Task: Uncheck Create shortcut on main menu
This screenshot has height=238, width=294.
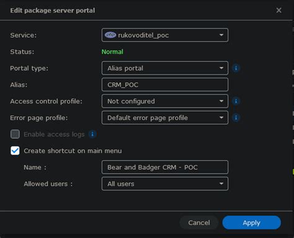Action: pyautogui.click(x=15, y=151)
